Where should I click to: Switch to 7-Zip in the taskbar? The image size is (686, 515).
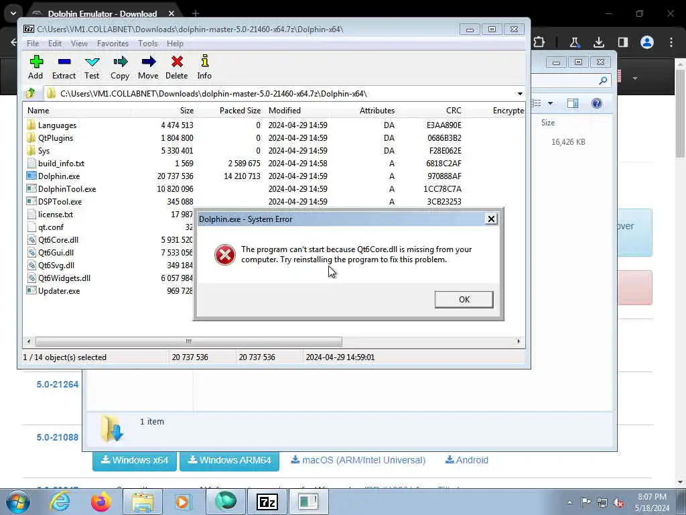click(x=267, y=502)
